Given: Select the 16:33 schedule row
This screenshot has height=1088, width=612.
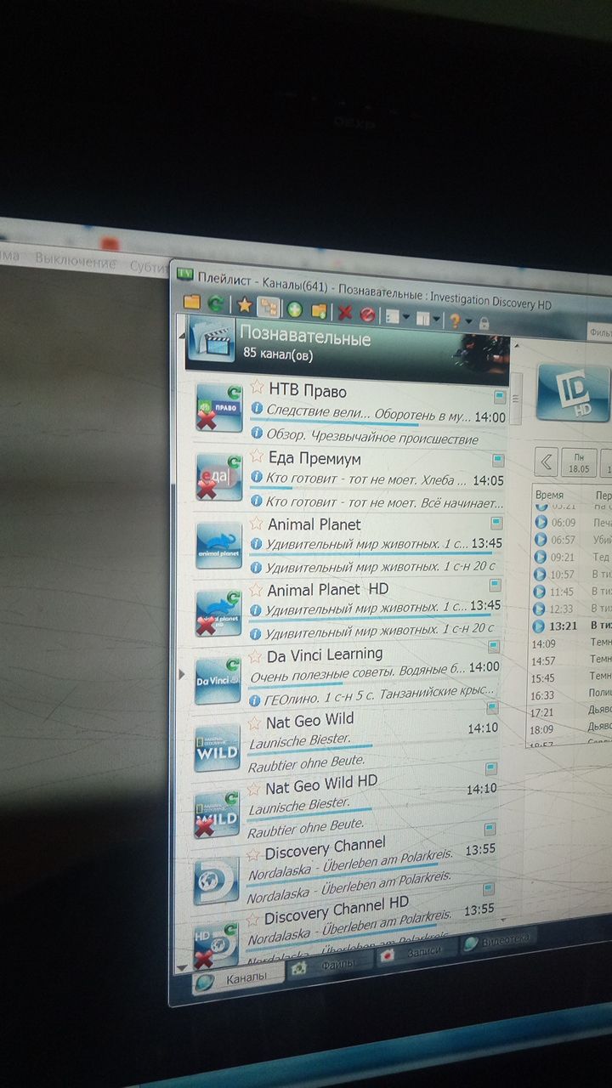Looking at the screenshot, I should pyautogui.click(x=571, y=694).
